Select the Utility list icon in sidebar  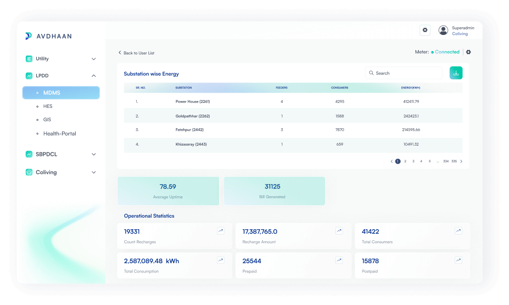point(29,58)
